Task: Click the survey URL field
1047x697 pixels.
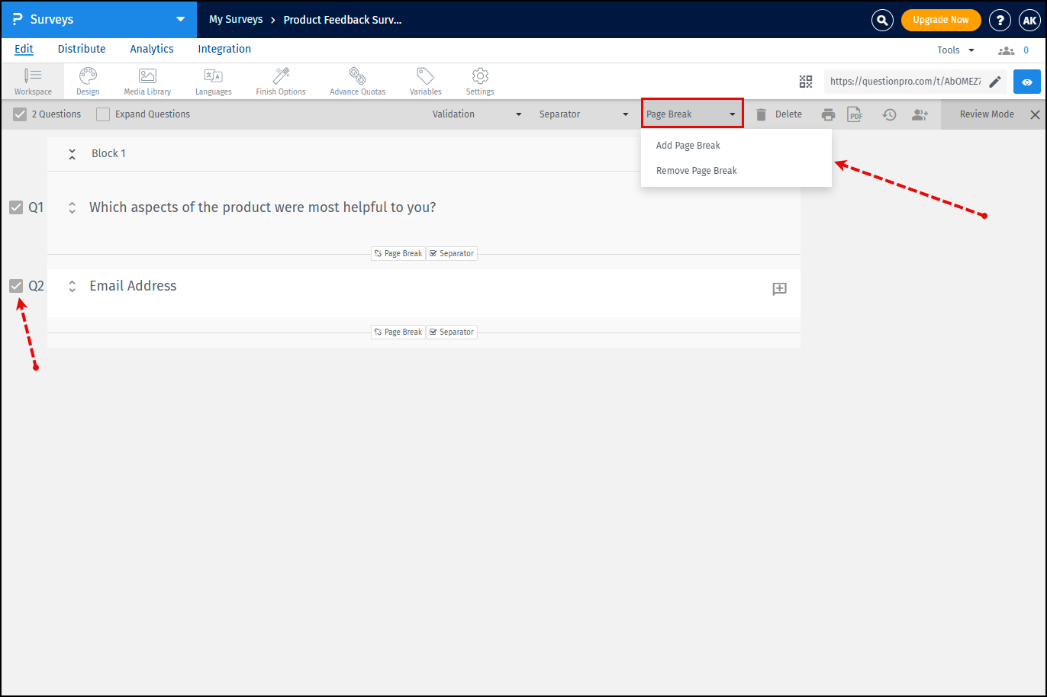Action: [904, 82]
